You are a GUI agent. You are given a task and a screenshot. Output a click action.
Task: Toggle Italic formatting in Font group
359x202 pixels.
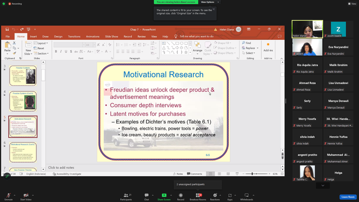tap(61, 52)
